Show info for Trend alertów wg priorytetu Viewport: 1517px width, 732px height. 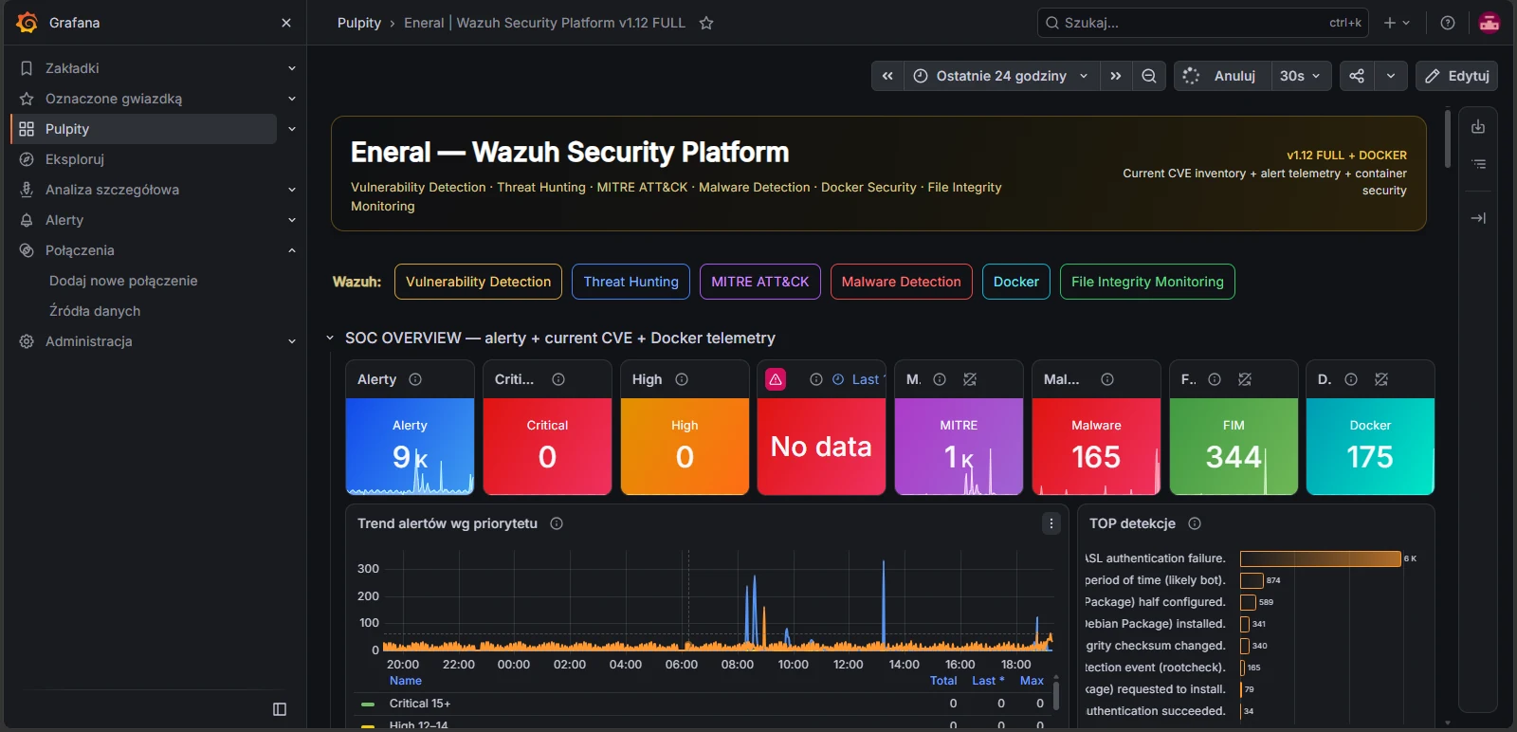pos(557,523)
